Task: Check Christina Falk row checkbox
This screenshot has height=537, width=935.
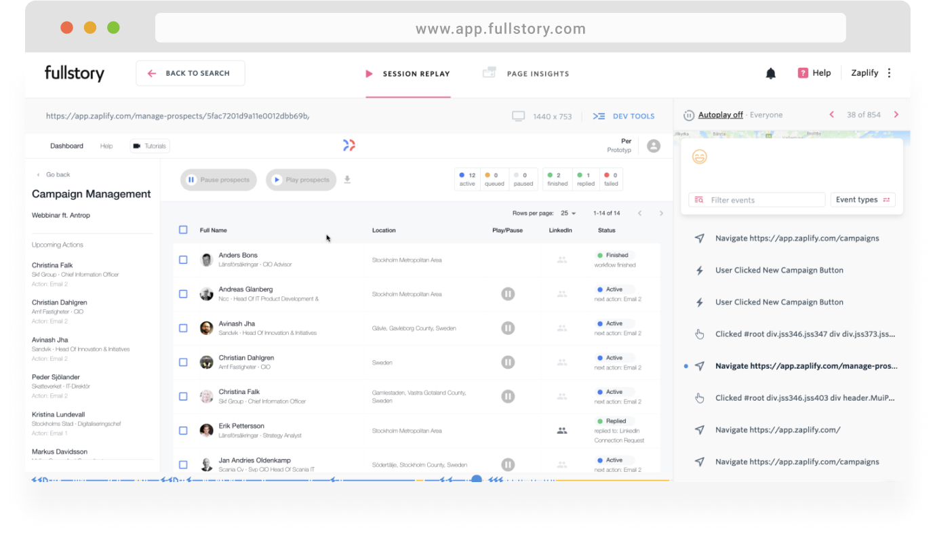Action: [183, 396]
